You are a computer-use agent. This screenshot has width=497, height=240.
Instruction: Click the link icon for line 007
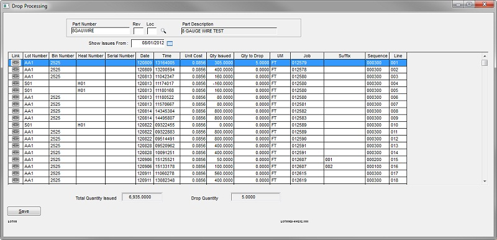pos(16,104)
